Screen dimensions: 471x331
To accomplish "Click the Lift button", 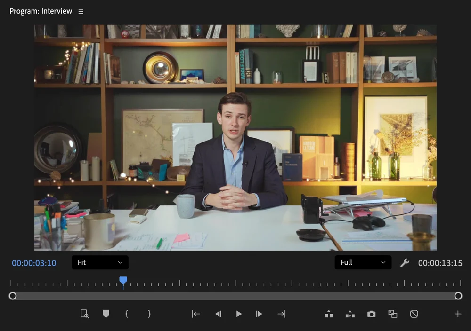I will (x=329, y=314).
